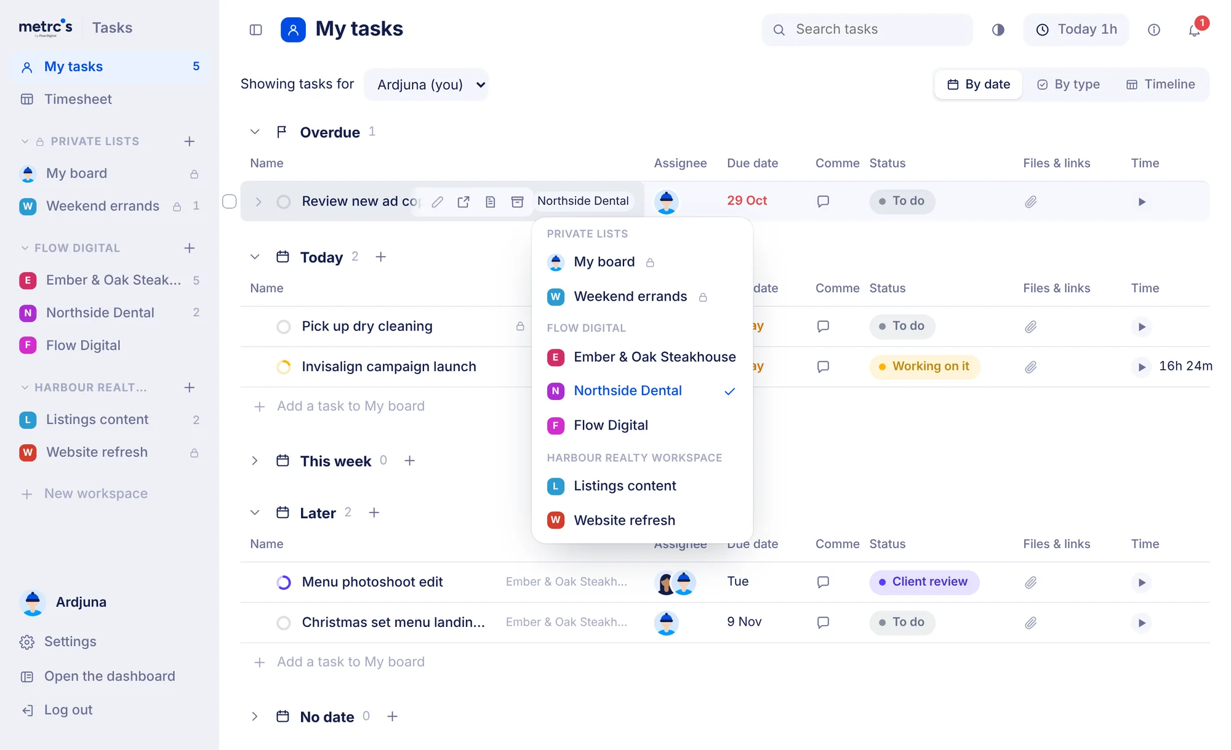Tick the checkbox for Review new ad task
This screenshot has width=1231, height=750.
tap(230, 201)
